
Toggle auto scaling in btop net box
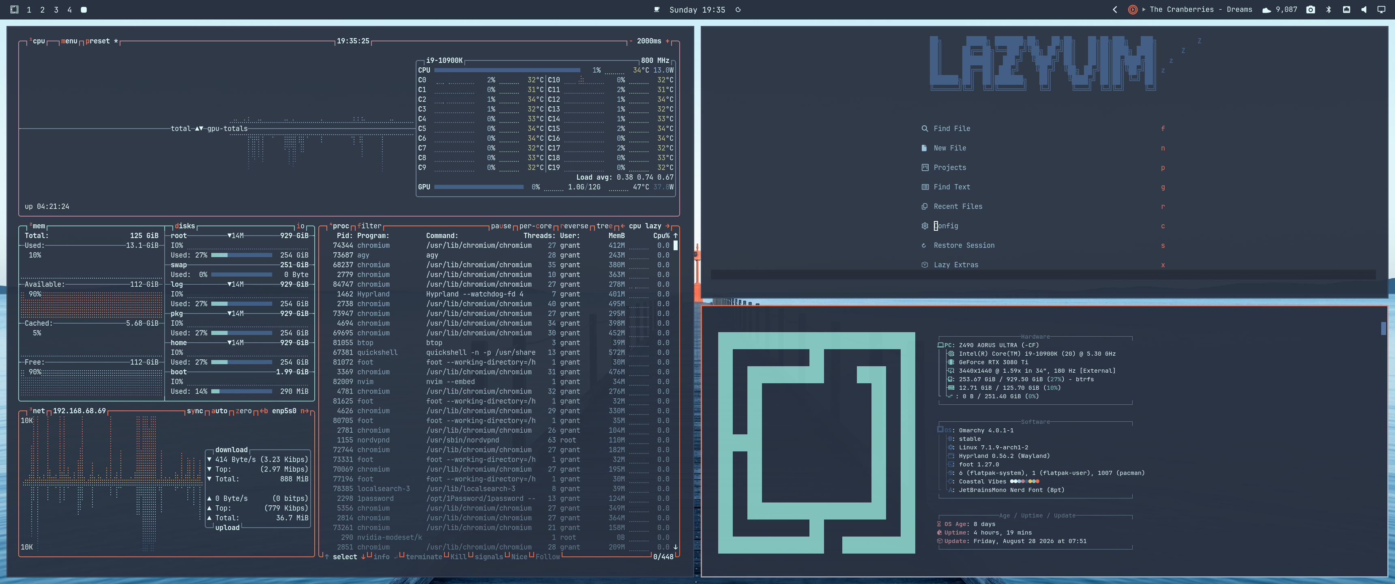(219, 411)
